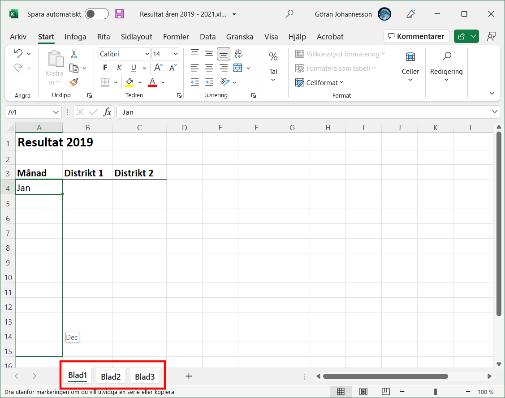Viewport: 505px width, 398px height.
Task: Click the wrap text icon
Action: pyautogui.click(x=238, y=54)
